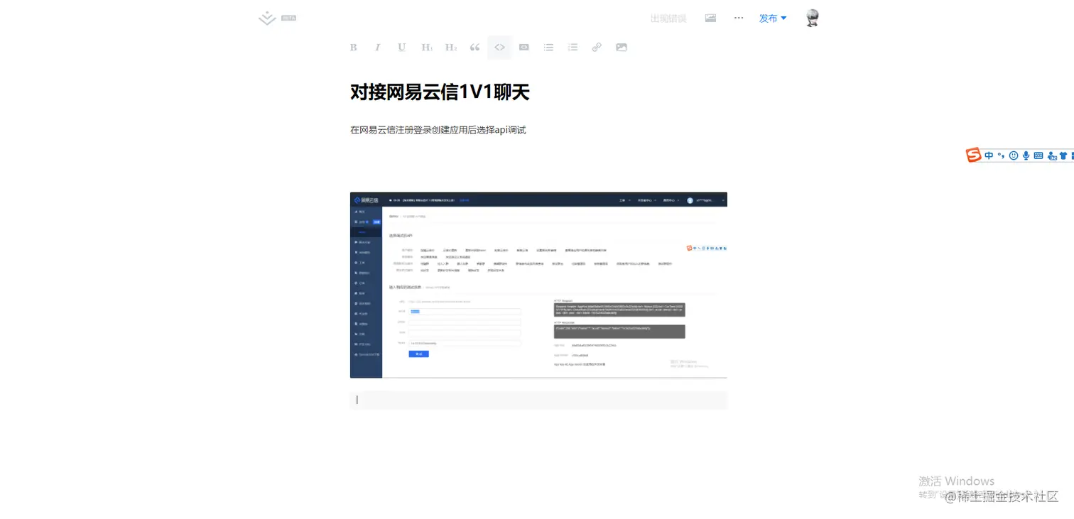Focus the empty code block below the image
Viewport: 1074px width, 519px height.
(538, 400)
